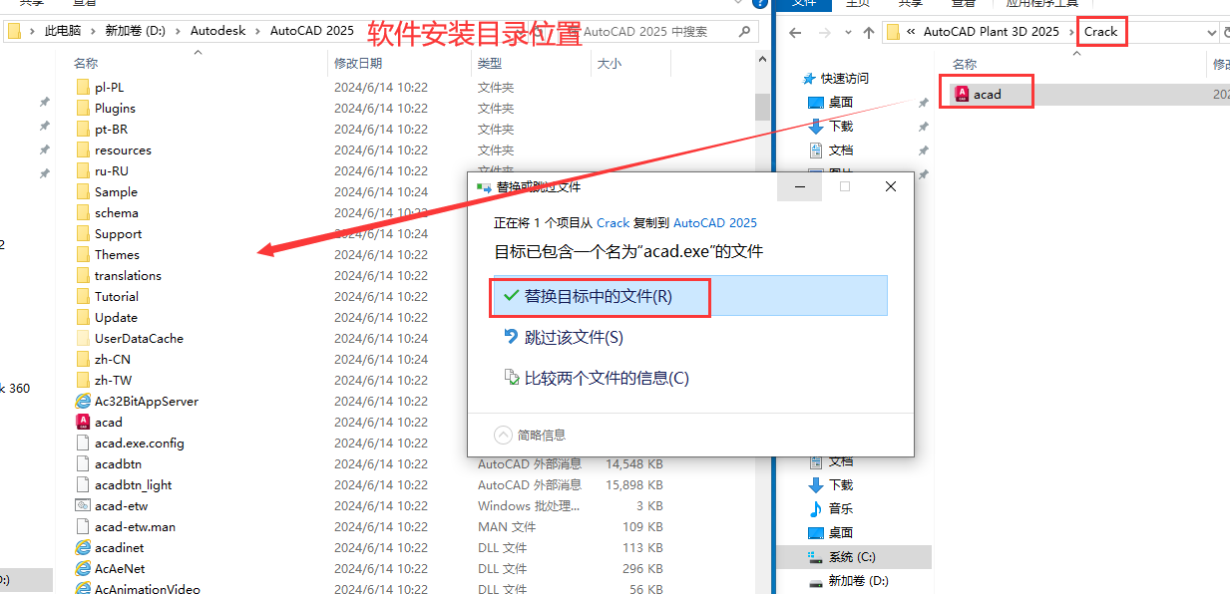Choose 替换目标中的文件(R) option
Image resolution: width=1230 pixels, height=594 pixels.
pyautogui.click(x=599, y=296)
